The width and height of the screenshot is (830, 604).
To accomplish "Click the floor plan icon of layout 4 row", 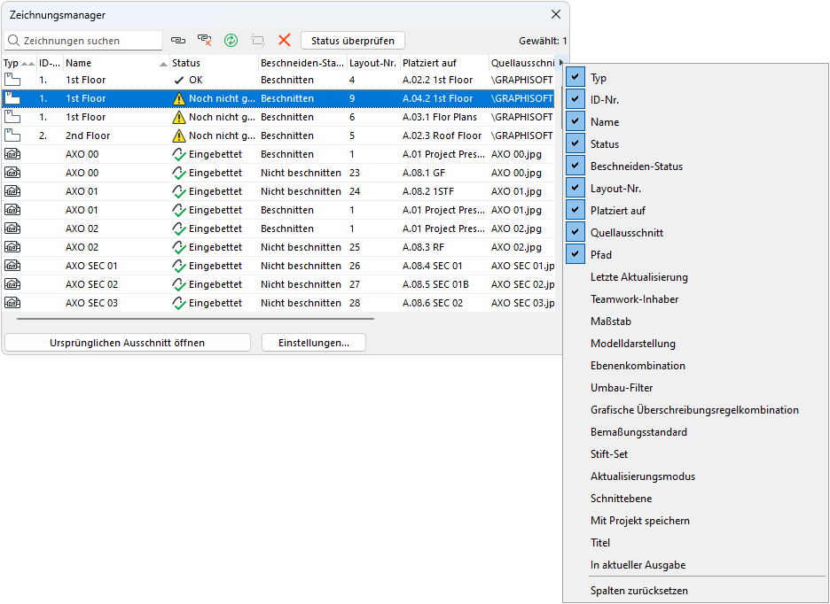I will (12, 80).
